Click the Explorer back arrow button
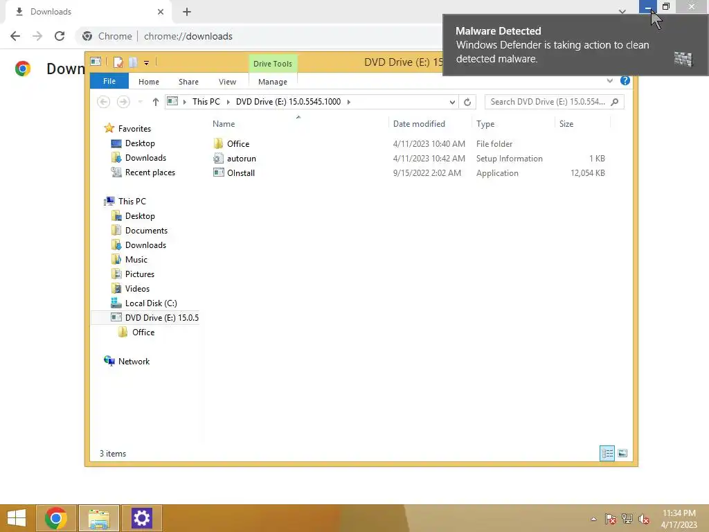Viewport: 709px width, 532px height. (x=104, y=102)
